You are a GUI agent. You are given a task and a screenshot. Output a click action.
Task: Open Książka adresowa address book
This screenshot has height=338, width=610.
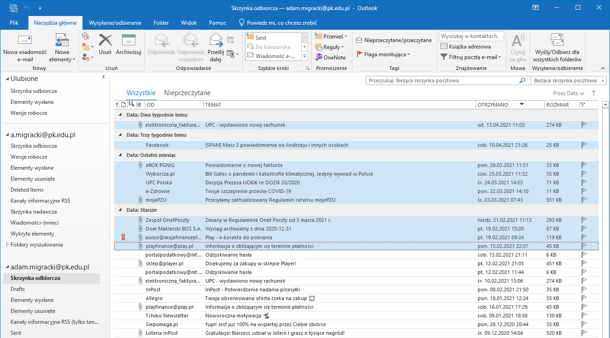pyautogui.click(x=466, y=46)
